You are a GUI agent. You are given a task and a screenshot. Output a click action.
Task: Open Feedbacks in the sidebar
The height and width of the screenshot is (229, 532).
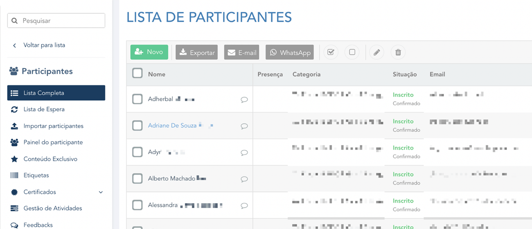coord(38,225)
